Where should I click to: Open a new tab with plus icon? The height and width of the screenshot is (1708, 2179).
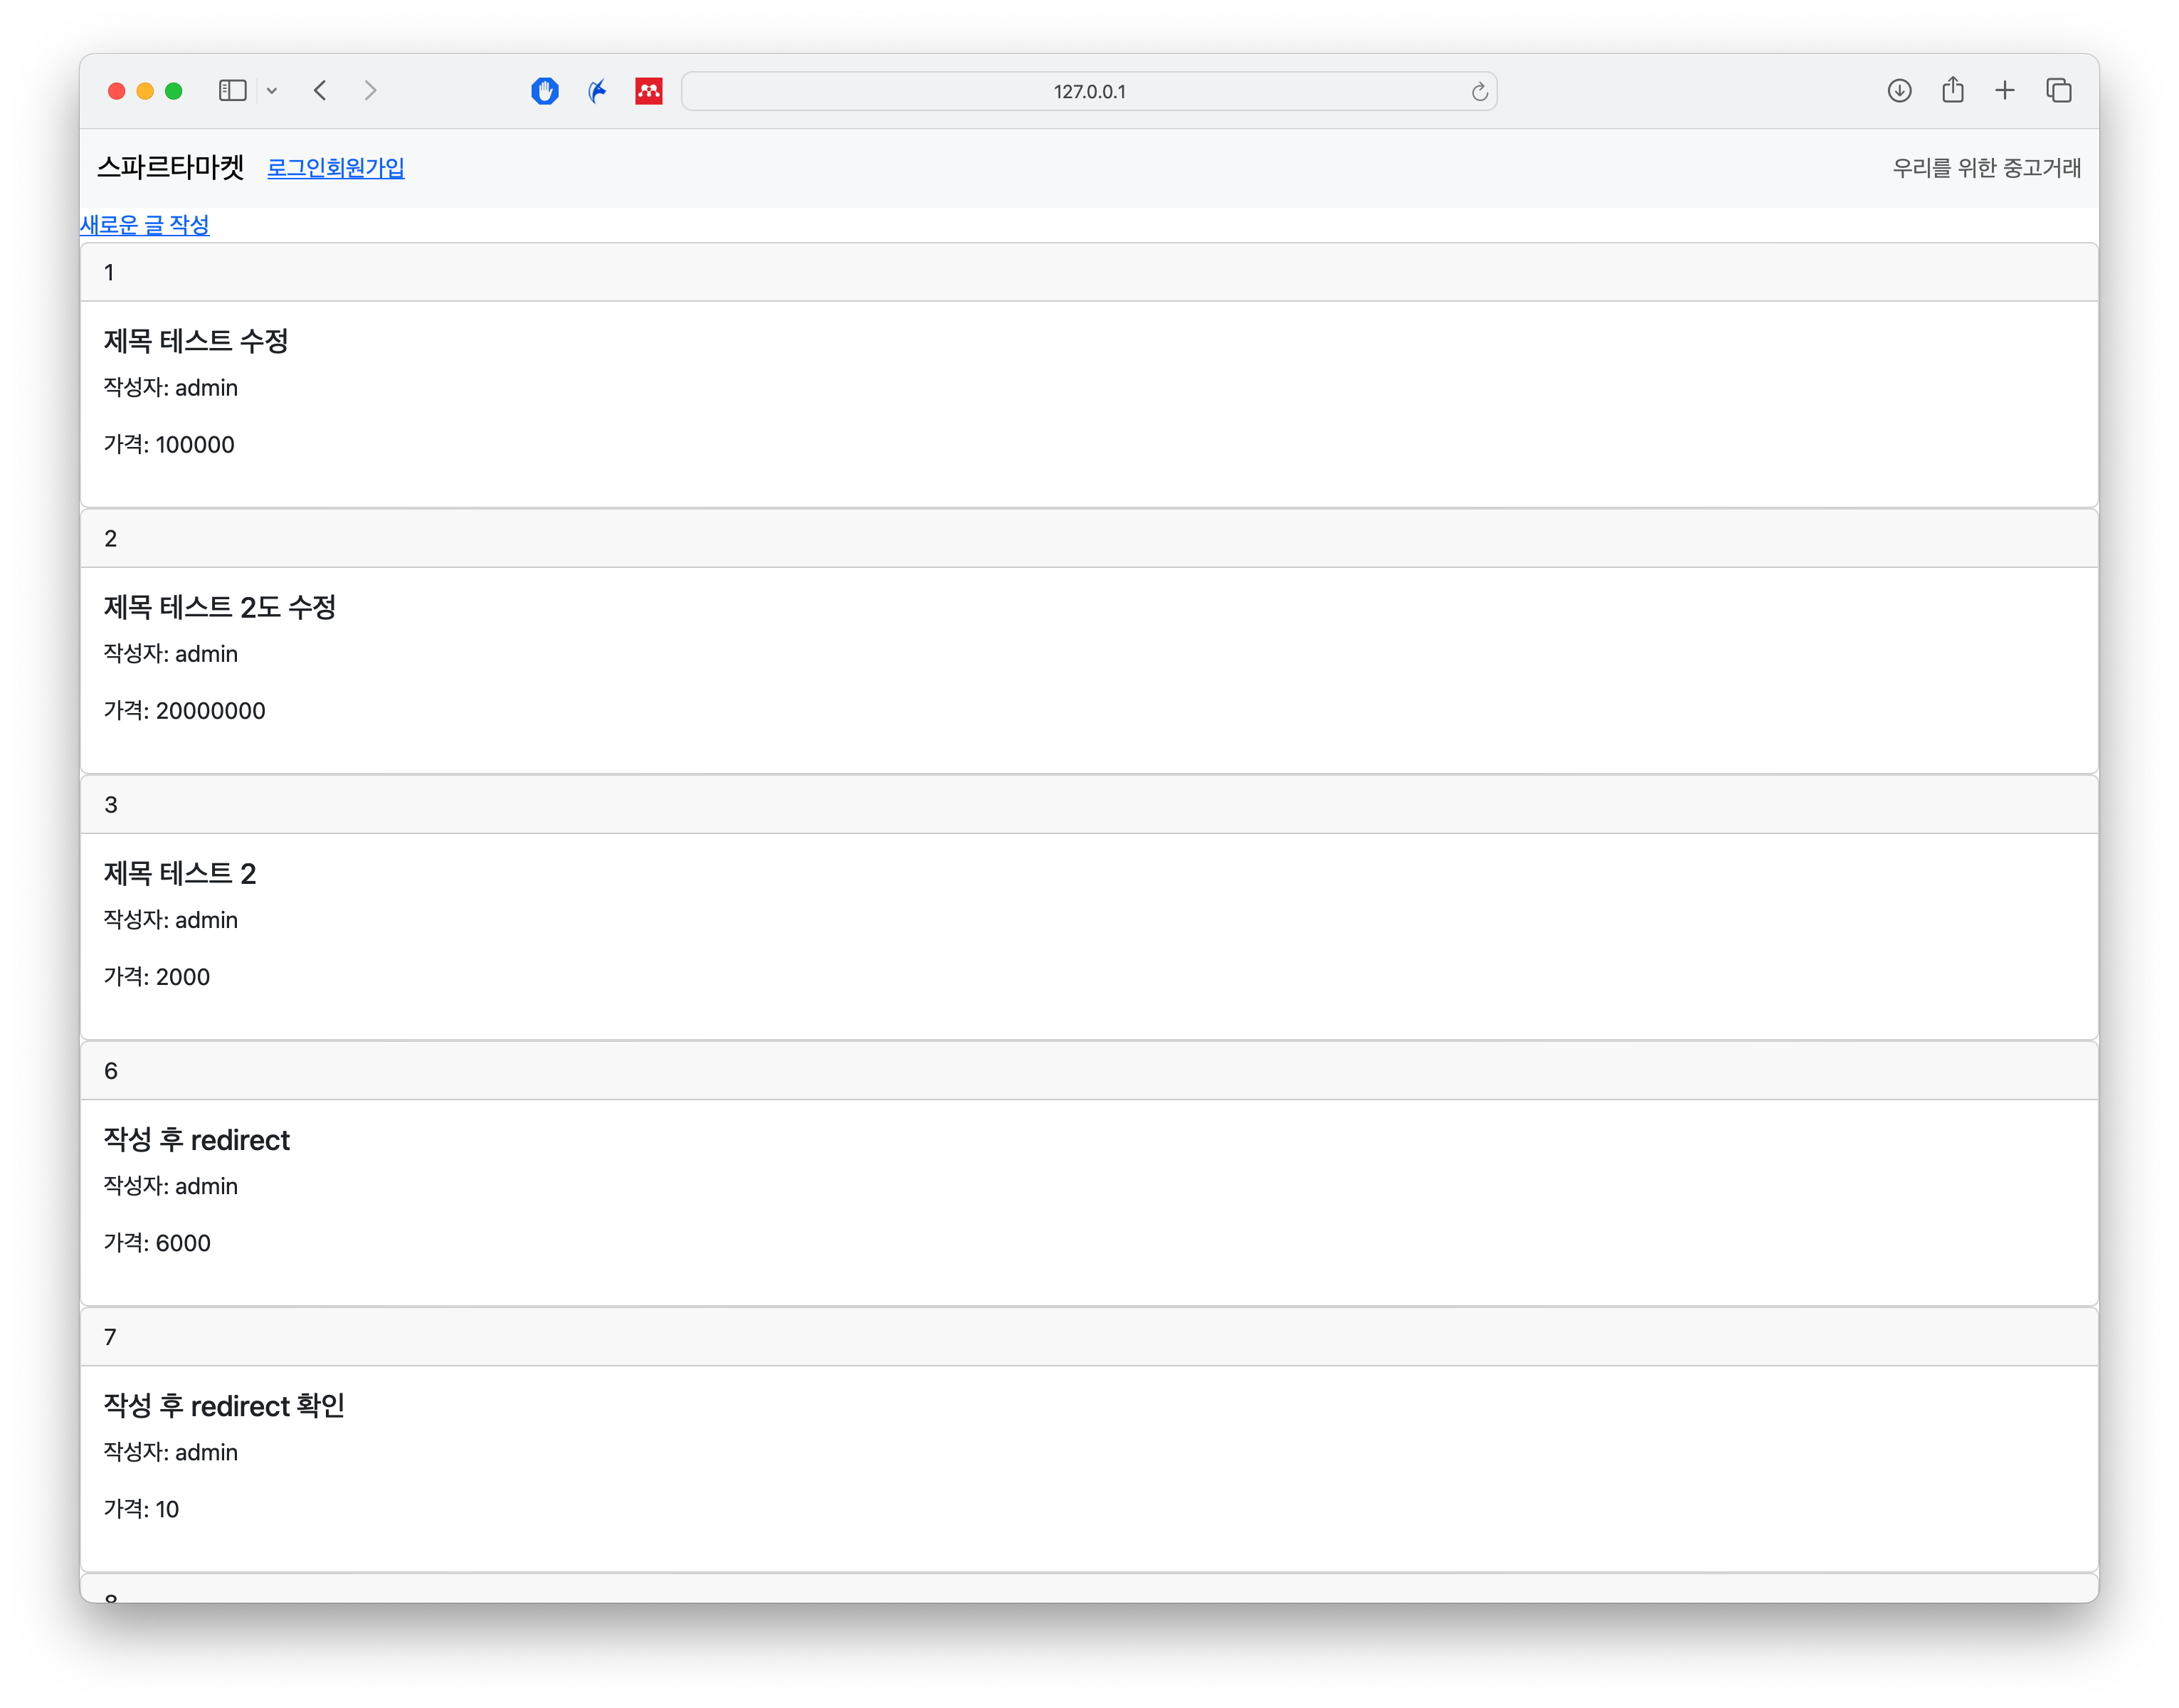tap(2005, 91)
